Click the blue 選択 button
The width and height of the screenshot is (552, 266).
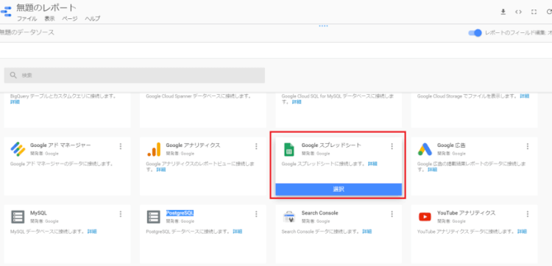tap(339, 189)
